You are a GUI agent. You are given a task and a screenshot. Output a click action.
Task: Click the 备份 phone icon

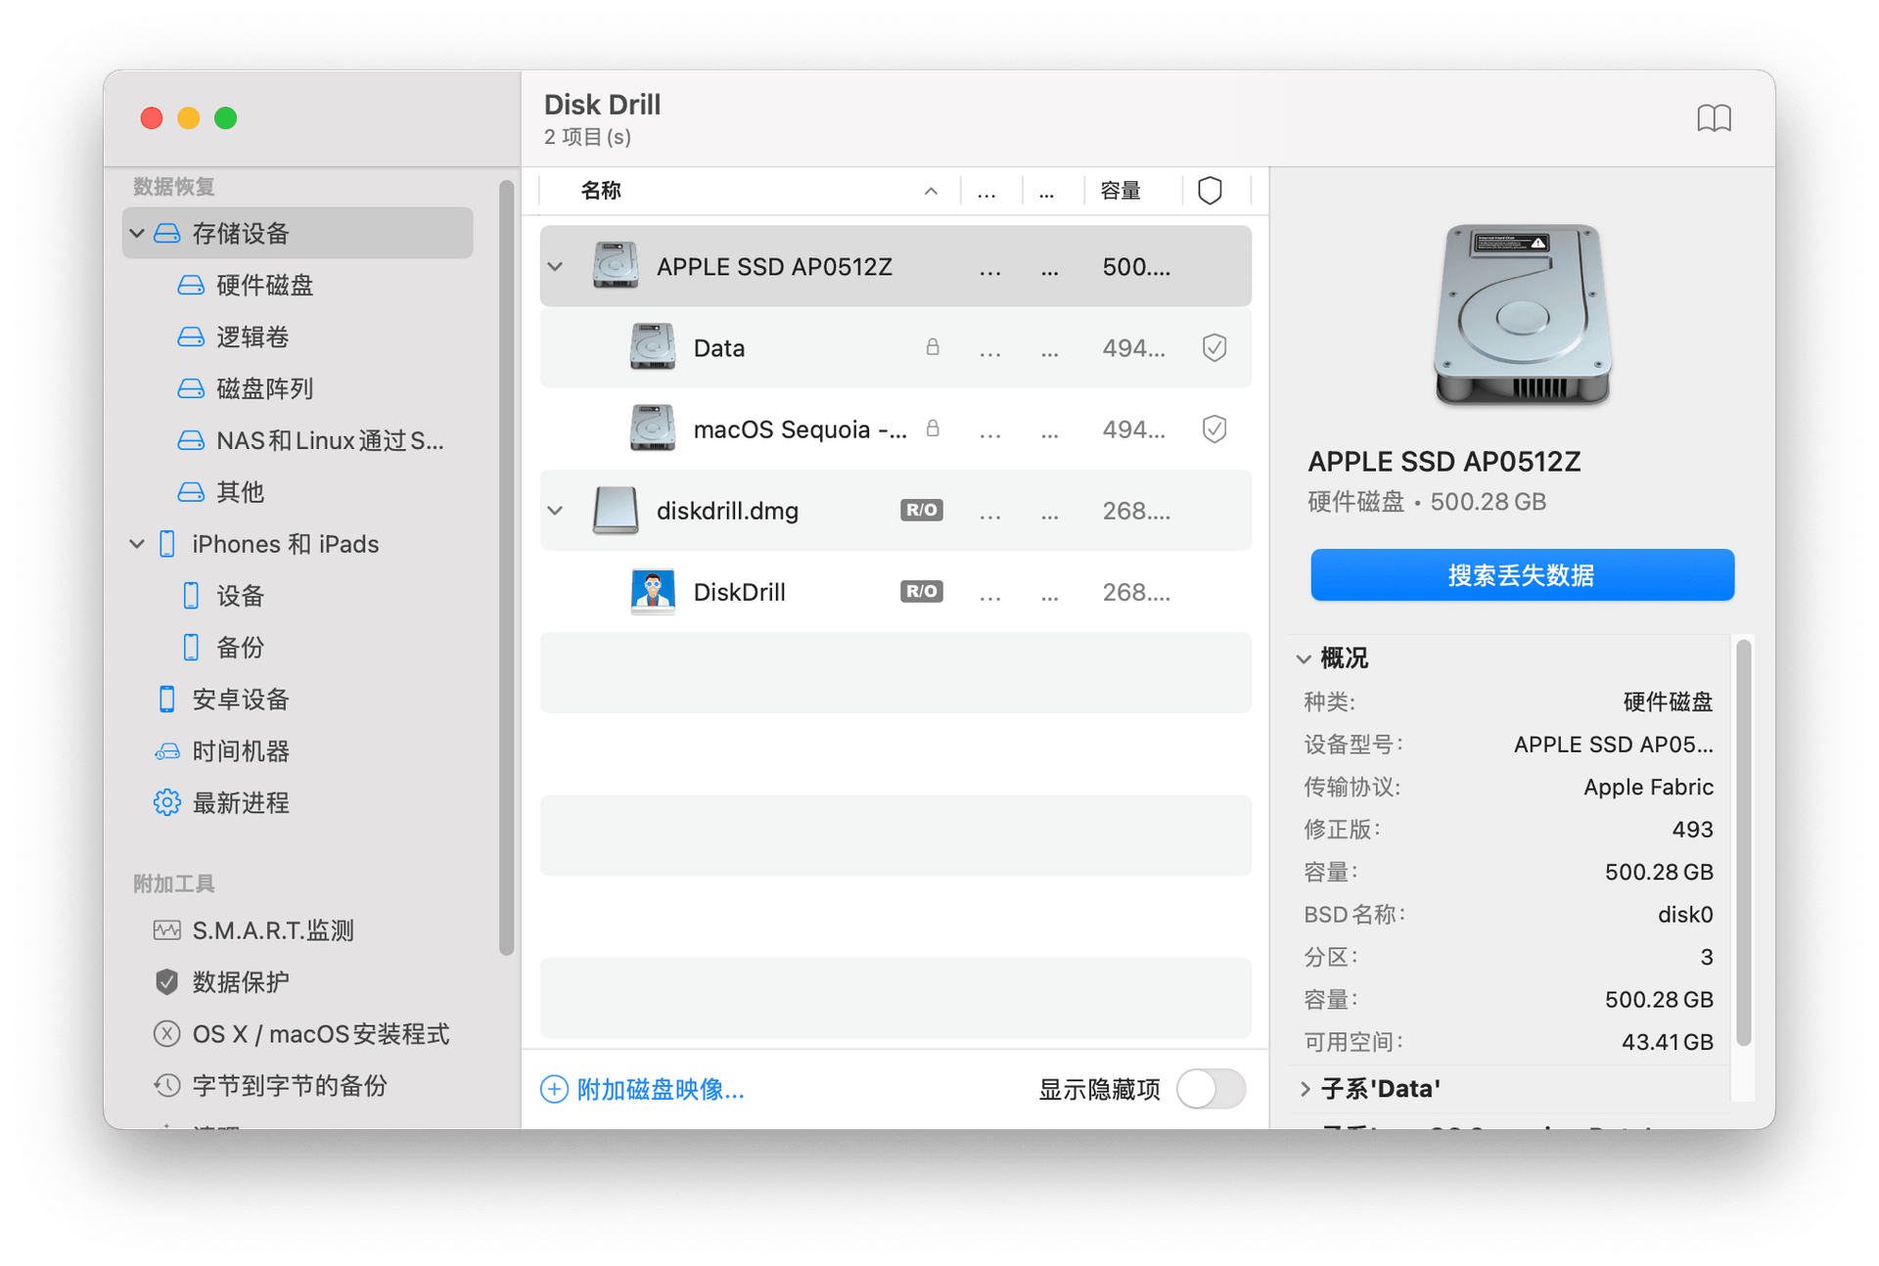tap(191, 648)
